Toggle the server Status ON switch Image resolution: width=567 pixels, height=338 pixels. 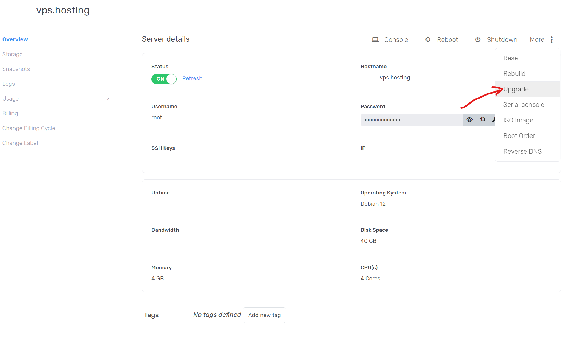coord(164,79)
